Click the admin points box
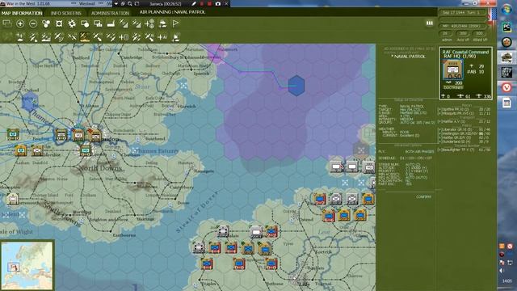The image size is (517, 291). click(445, 33)
